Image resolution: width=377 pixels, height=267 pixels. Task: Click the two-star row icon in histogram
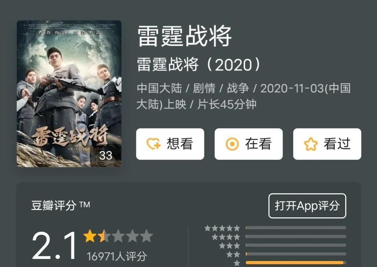point(233,254)
